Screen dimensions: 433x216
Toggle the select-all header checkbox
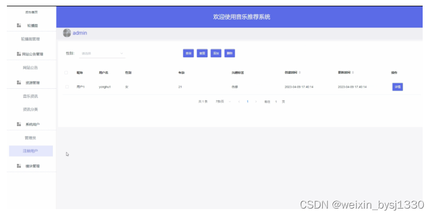66,73
